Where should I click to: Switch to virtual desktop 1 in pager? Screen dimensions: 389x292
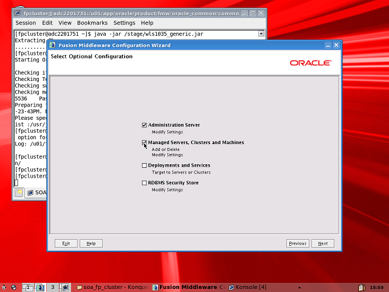click(x=28, y=287)
